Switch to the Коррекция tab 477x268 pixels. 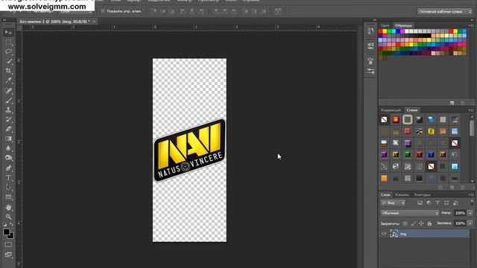(391, 110)
